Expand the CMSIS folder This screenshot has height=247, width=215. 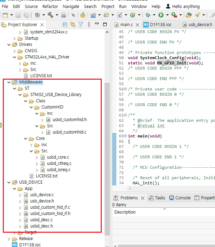15,51
